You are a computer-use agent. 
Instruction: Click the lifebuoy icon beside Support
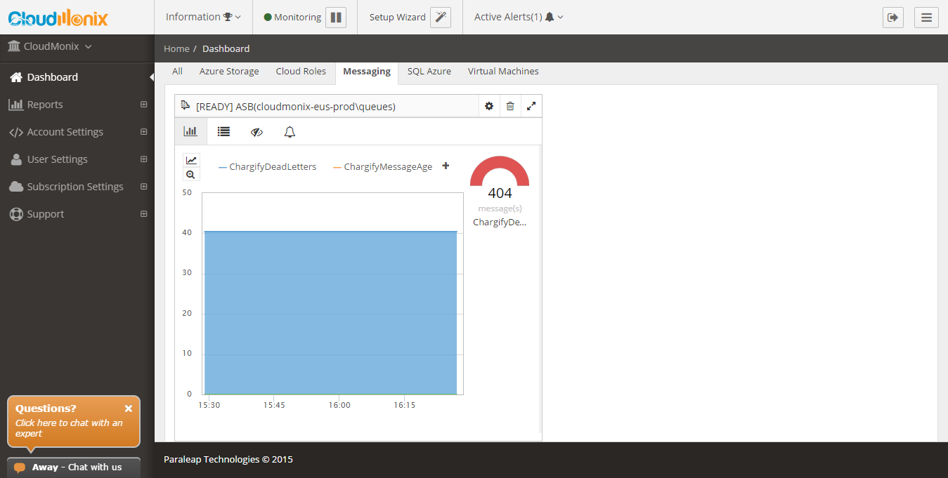click(x=15, y=214)
